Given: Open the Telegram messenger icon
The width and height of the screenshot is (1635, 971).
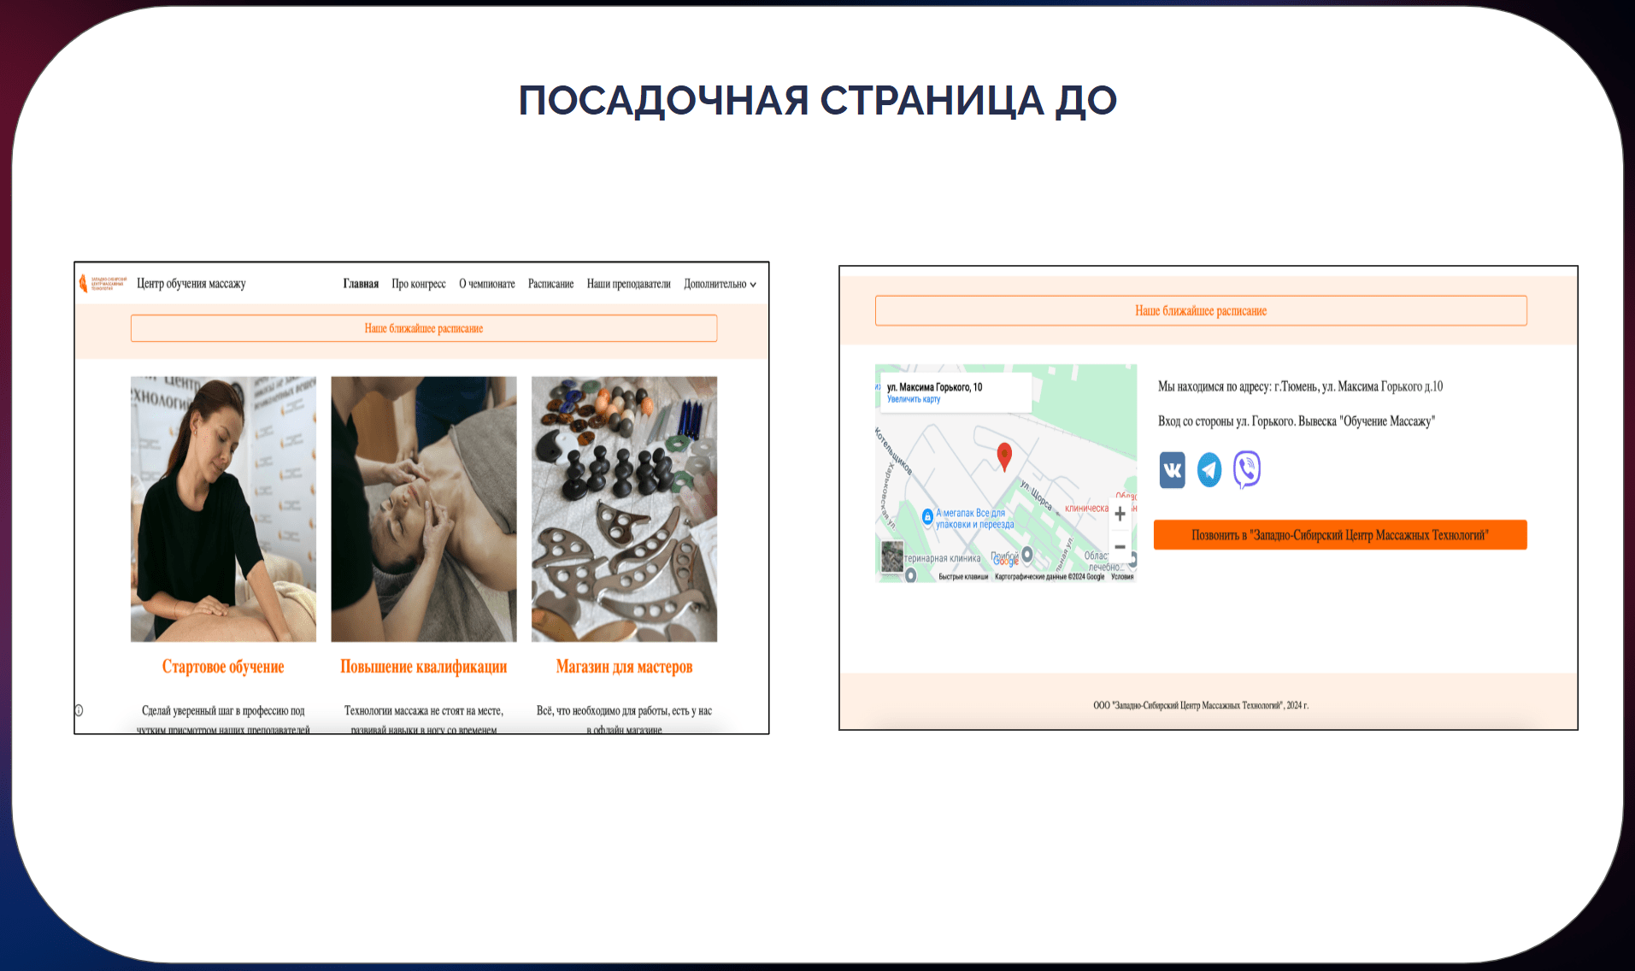Looking at the screenshot, I should point(1209,470).
